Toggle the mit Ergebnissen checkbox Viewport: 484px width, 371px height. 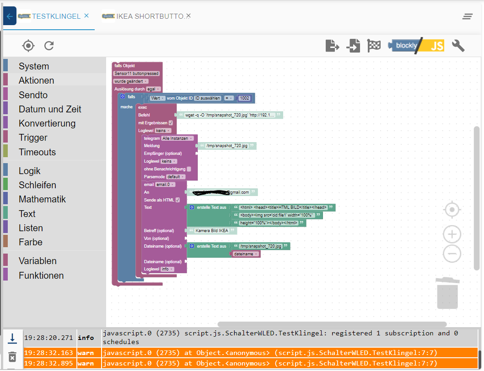coord(171,123)
